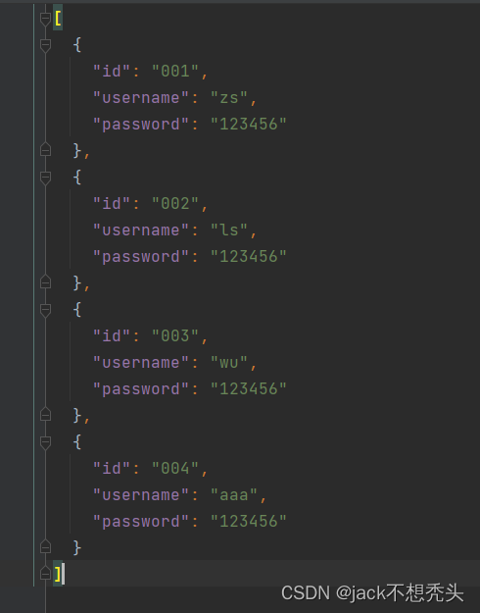The height and width of the screenshot is (613, 480).
Task: Place cursor on username value "wu"
Action: 229,362
